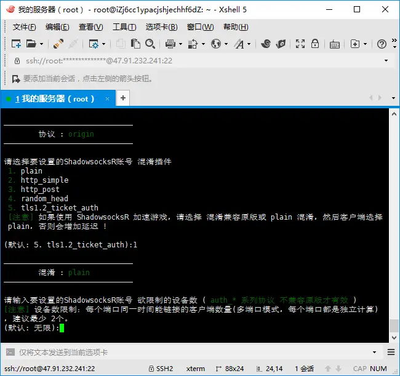Expand the File transfer dropdown arrow
This screenshot has height=376, width=400.
pos(203,44)
